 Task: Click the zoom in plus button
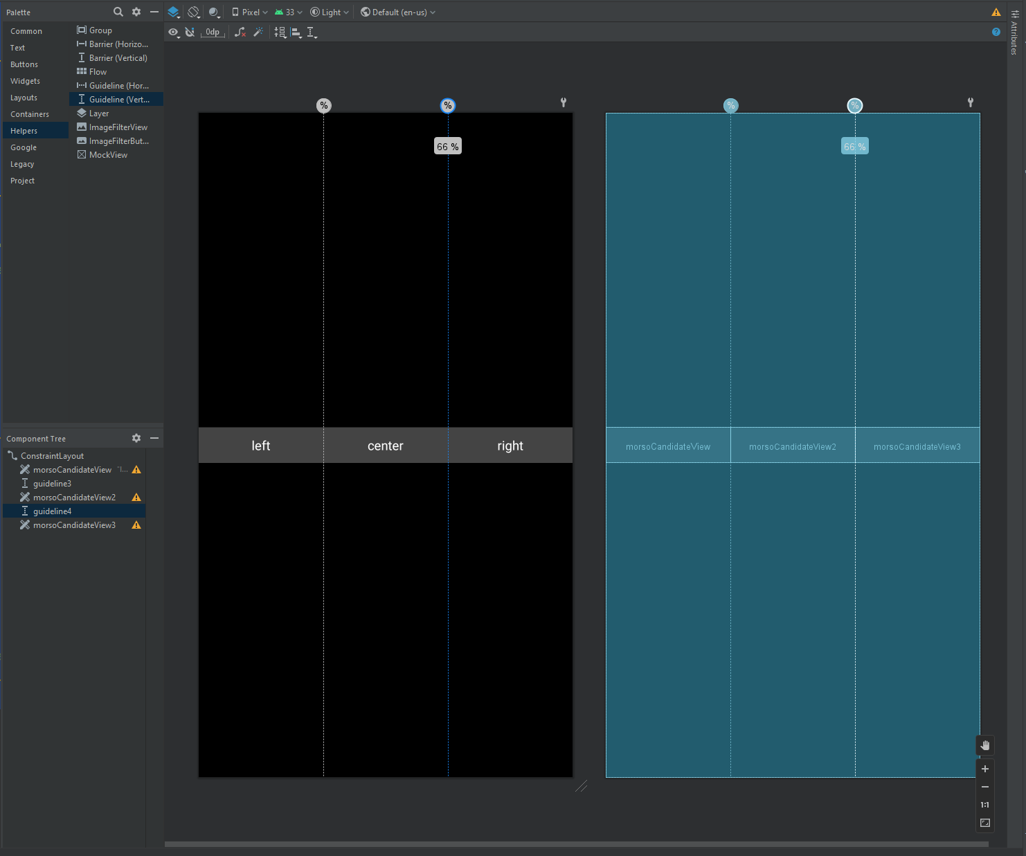point(985,769)
